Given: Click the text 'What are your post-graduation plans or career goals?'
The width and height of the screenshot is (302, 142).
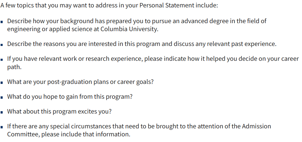Looking at the screenshot, I should [x=80, y=82].
